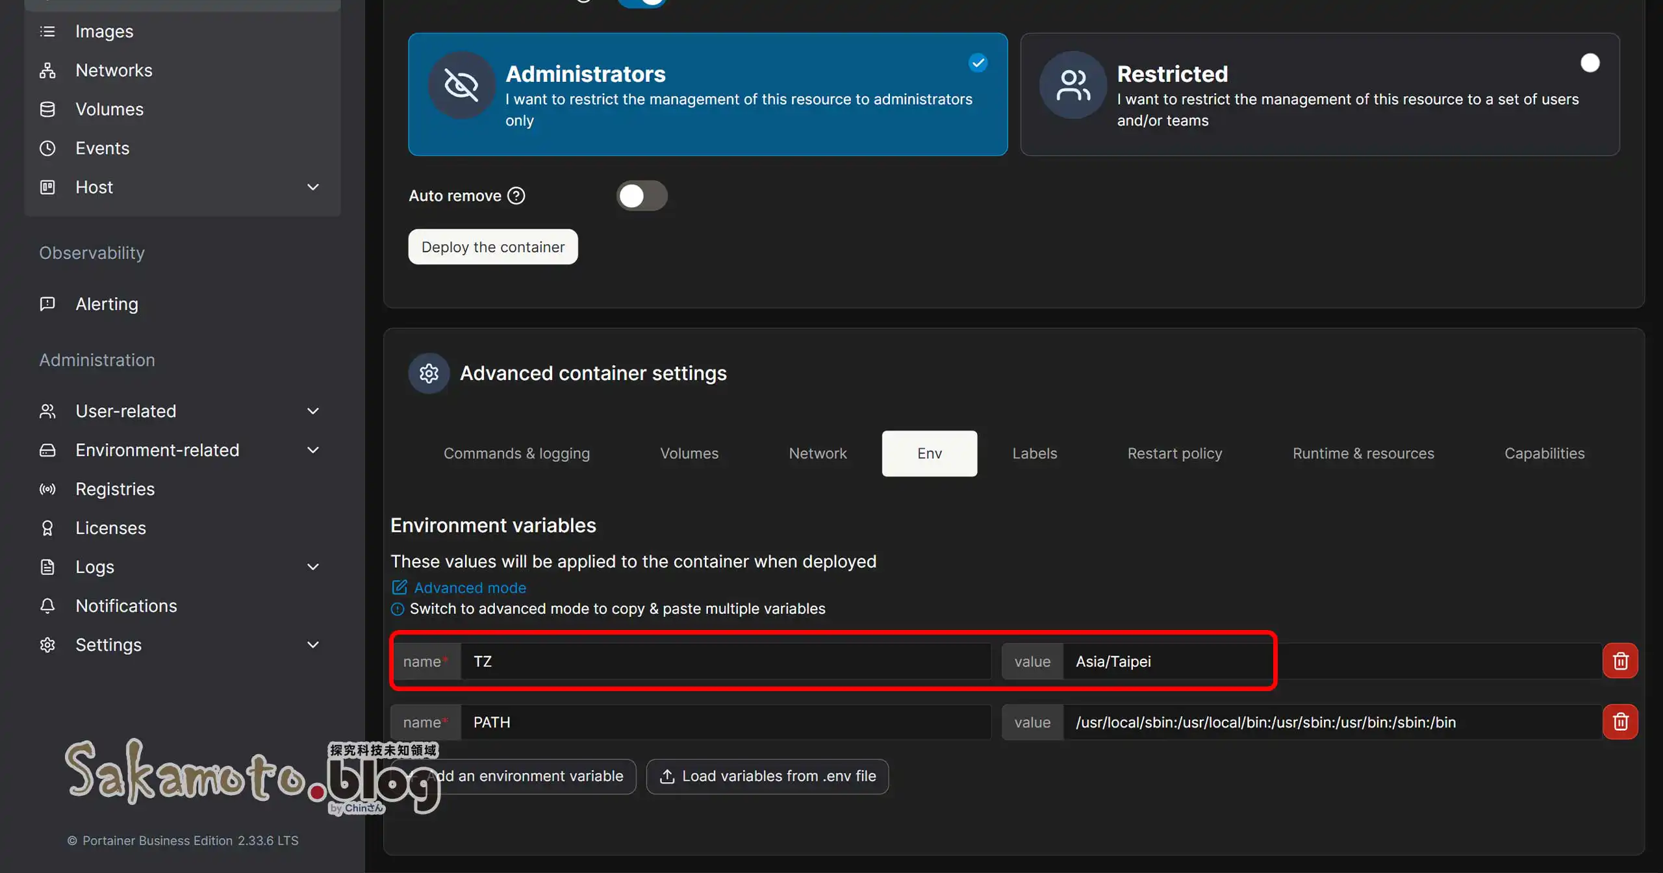Go to Registries page

click(x=115, y=489)
